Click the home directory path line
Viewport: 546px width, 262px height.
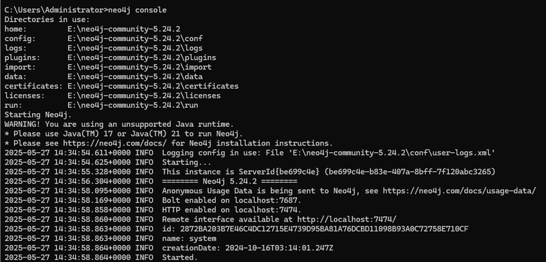click(92, 29)
